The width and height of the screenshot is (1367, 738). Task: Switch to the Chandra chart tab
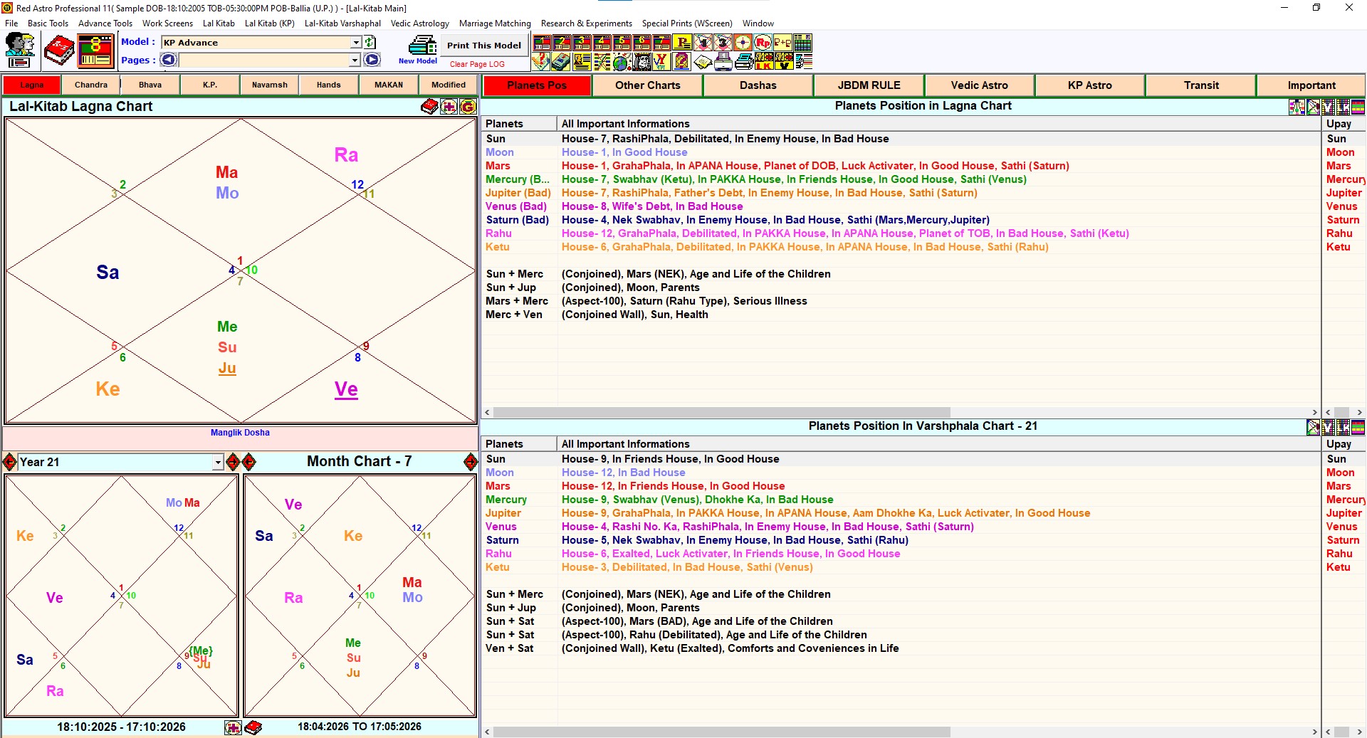point(91,85)
